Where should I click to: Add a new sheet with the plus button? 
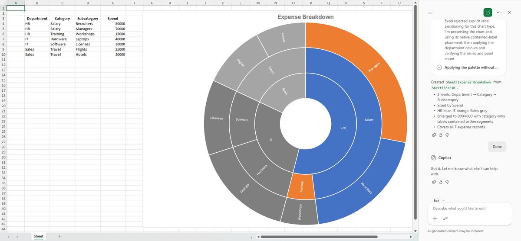click(59, 237)
